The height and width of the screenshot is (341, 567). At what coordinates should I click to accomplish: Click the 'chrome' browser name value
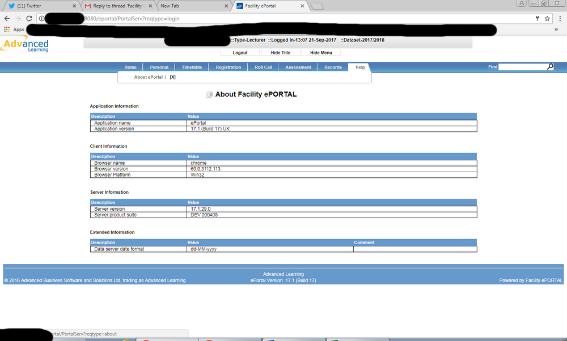(198, 163)
